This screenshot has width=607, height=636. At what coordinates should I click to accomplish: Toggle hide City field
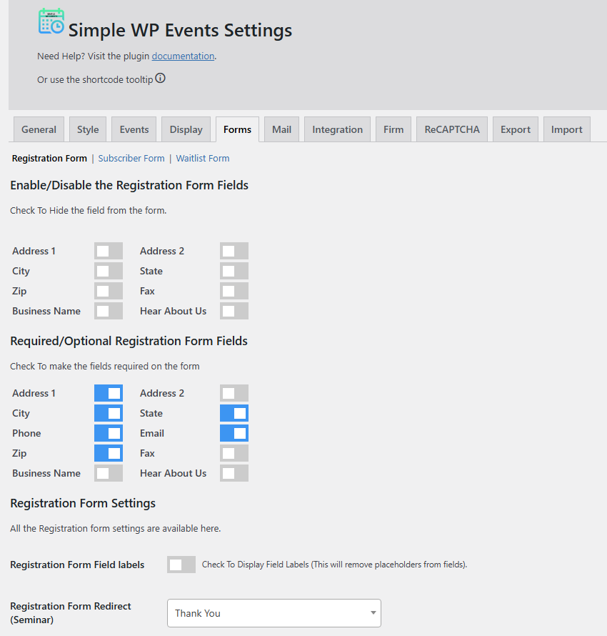pyautogui.click(x=109, y=271)
